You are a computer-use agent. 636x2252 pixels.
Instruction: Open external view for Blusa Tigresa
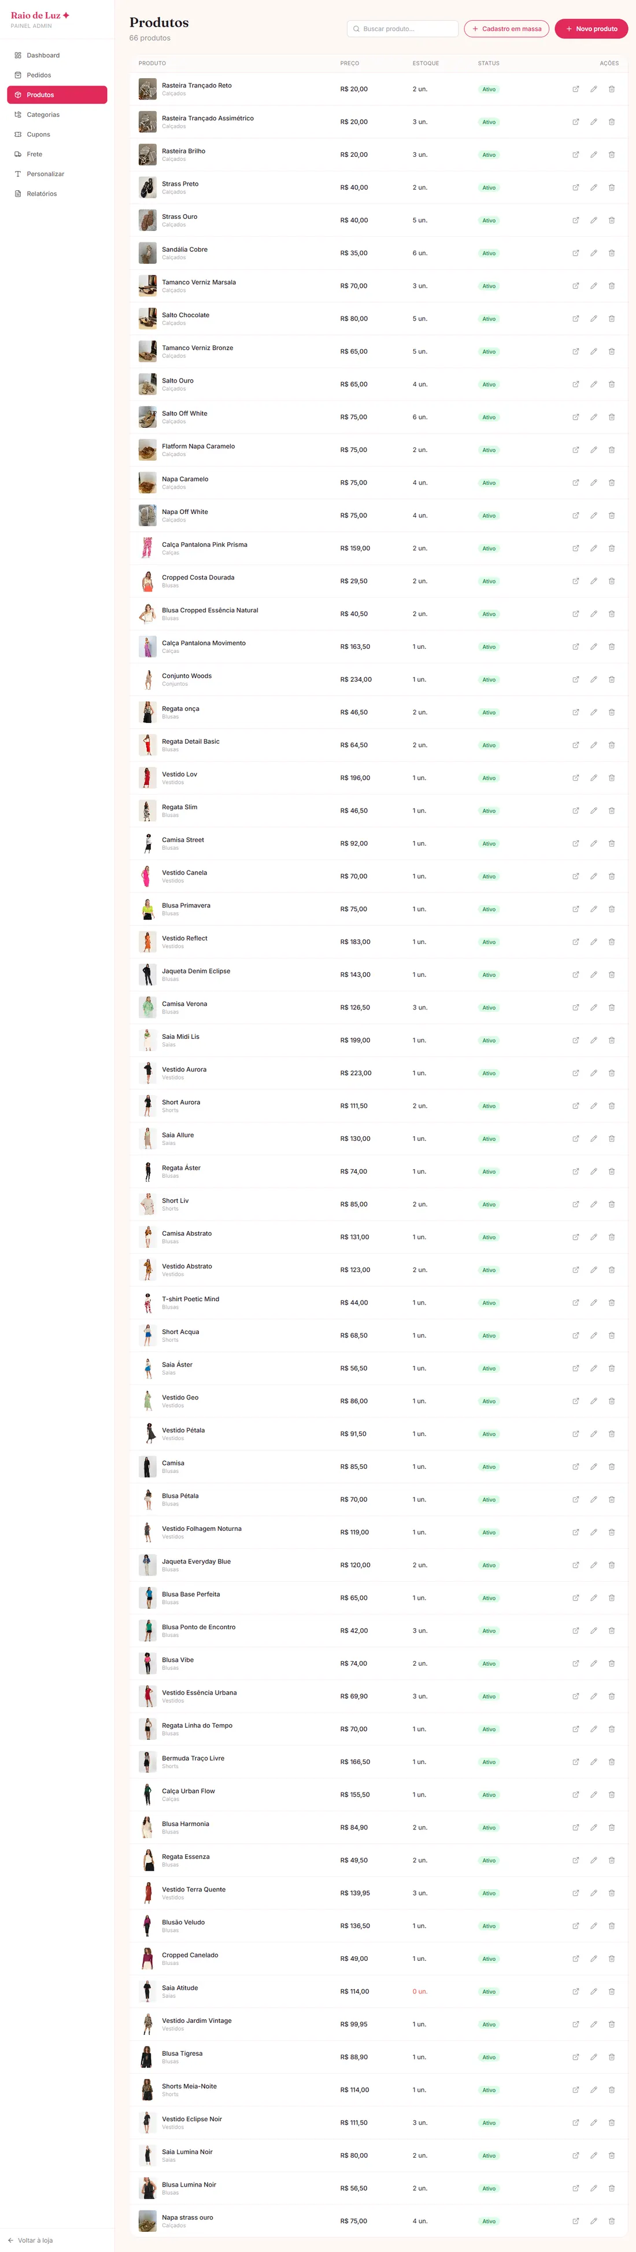coord(576,2056)
